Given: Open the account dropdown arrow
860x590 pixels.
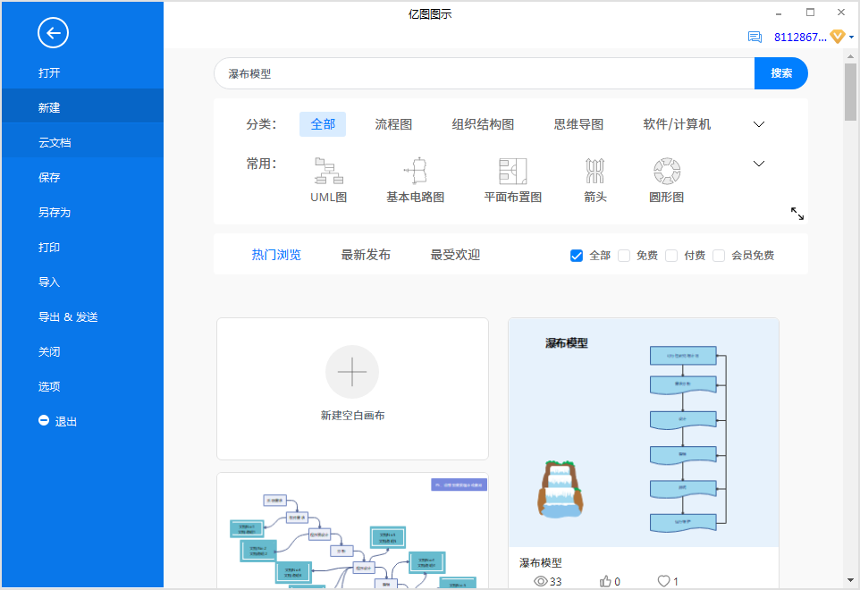Looking at the screenshot, I should click(851, 38).
